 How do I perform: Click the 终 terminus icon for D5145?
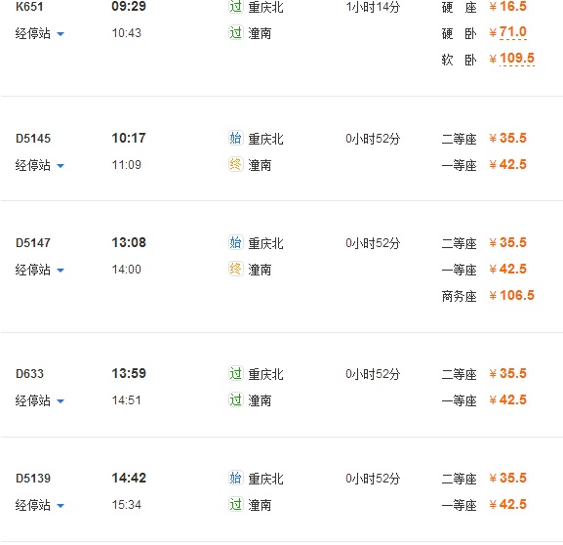coord(235,165)
